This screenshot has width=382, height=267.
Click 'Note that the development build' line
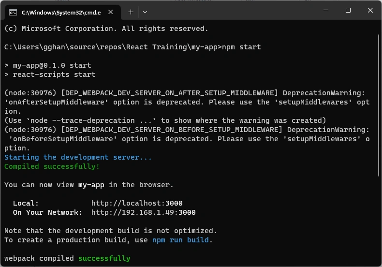pos(110,231)
